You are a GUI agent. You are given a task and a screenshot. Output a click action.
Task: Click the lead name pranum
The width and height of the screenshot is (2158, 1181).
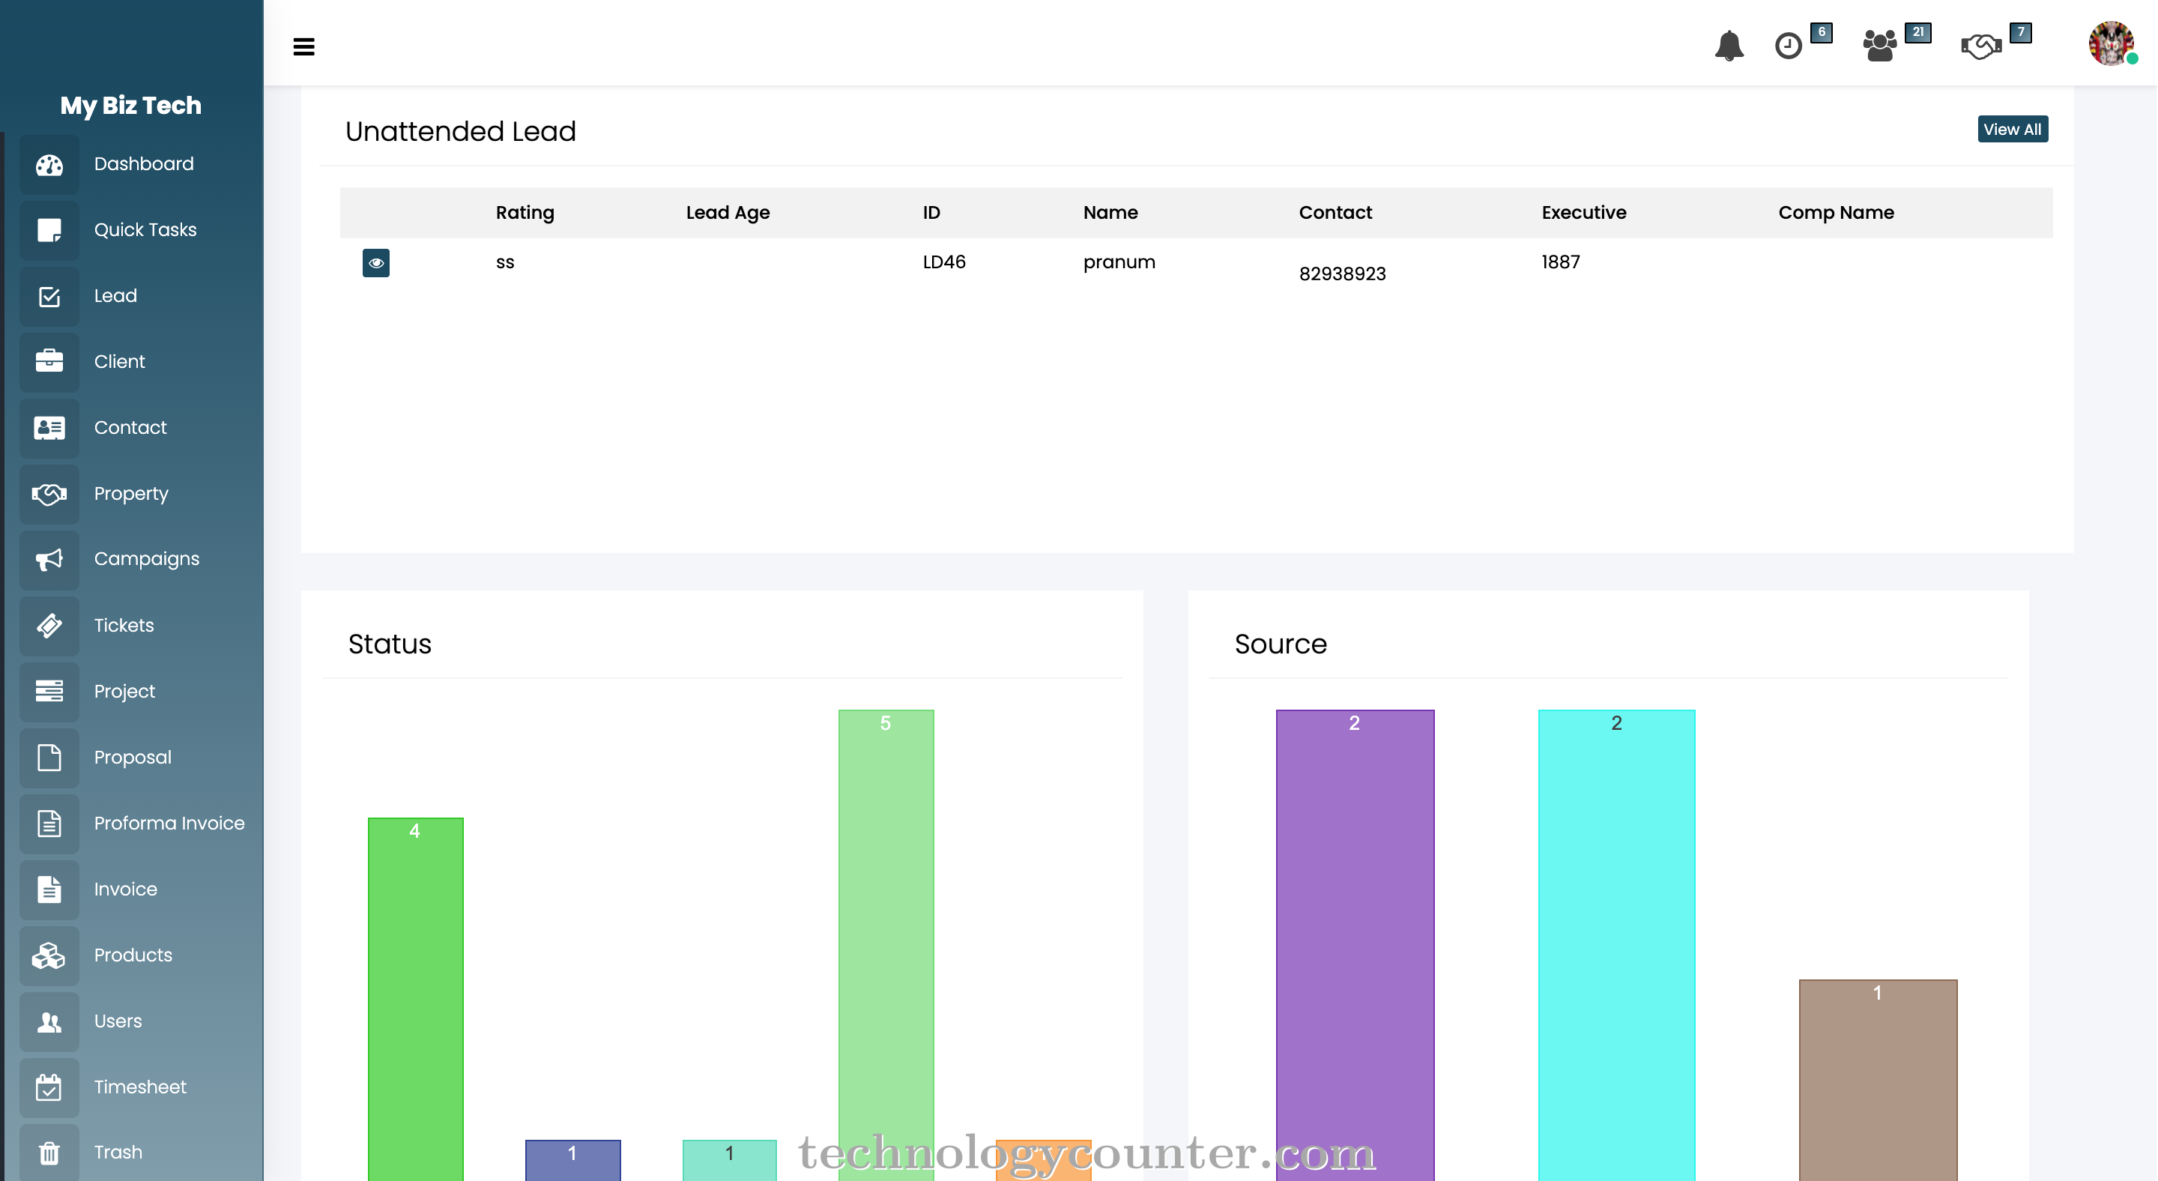(1119, 263)
